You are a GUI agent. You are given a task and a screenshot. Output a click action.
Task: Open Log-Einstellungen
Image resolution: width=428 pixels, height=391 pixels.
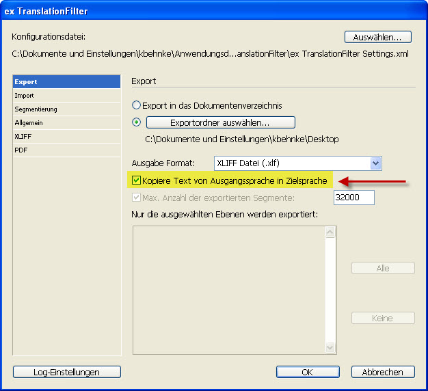click(67, 372)
